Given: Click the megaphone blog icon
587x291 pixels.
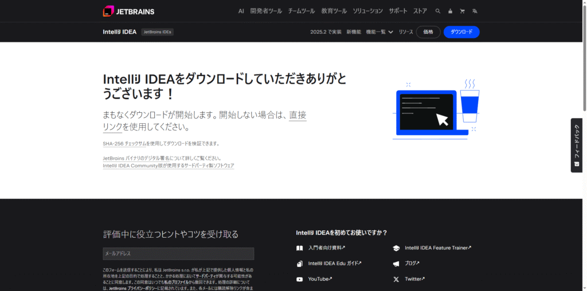Looking at the screenshot, I should pyautogui.click(x=396, y=264).
